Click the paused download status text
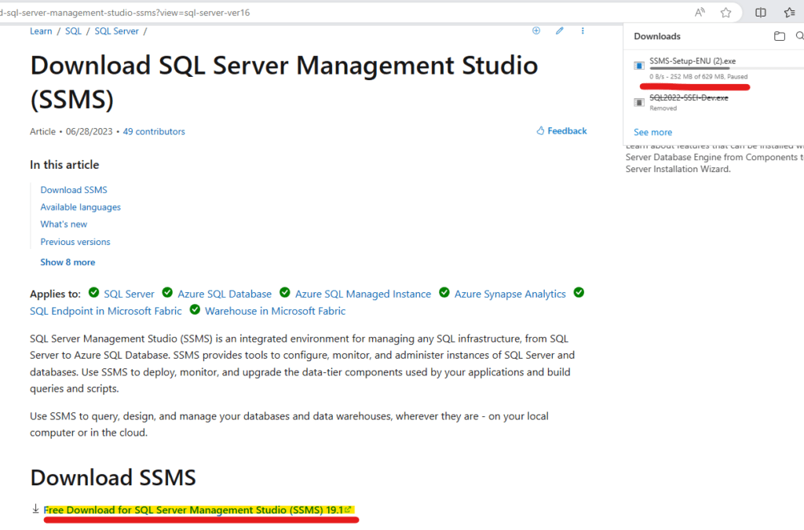Image resolution: width=804 pixels, height=530 pixels. tap(698, 76)
